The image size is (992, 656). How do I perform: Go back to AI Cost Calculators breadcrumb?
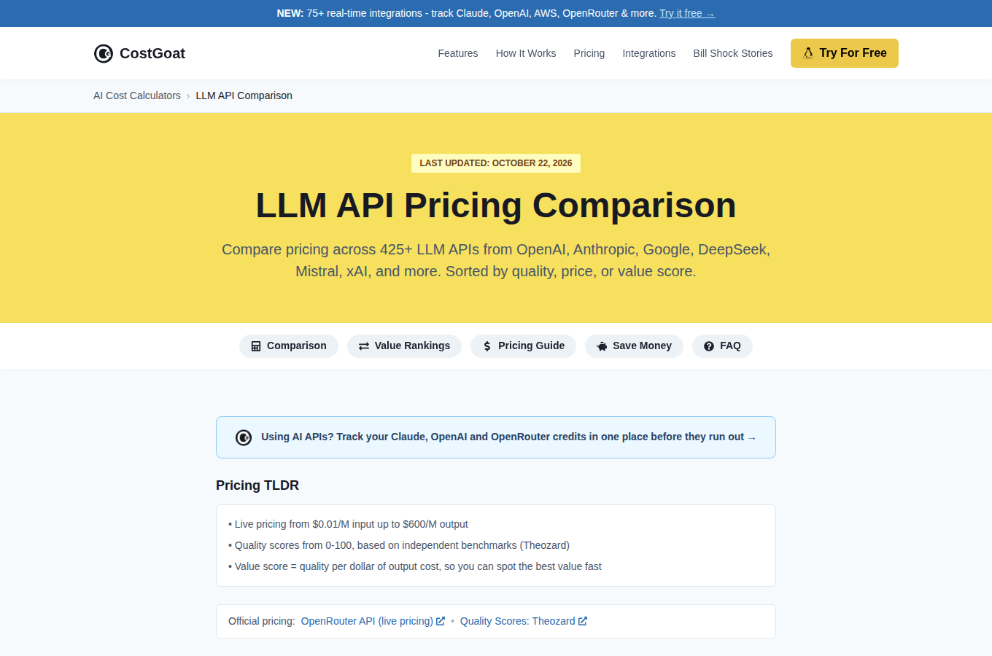pos(137,95)
